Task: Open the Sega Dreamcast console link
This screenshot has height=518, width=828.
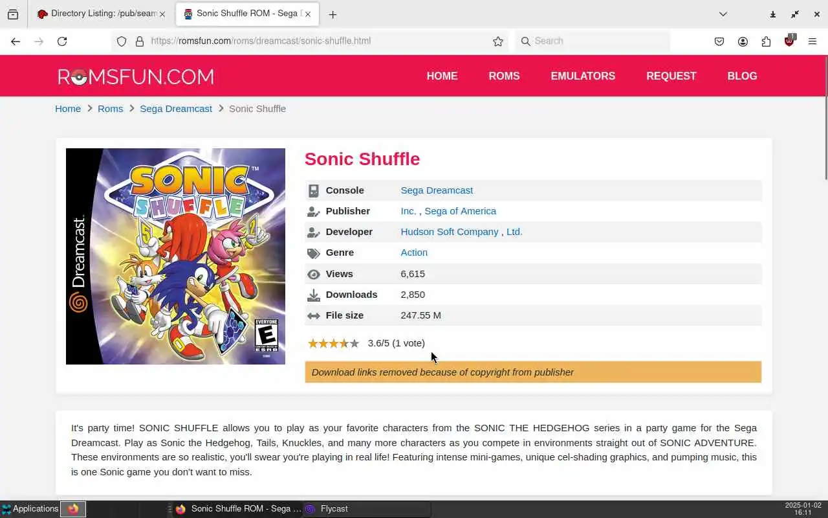Action: [x=437, y=190]
